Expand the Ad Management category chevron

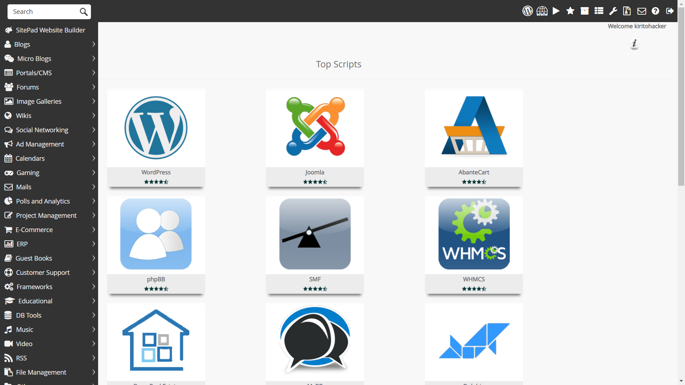(x=93, y=144)
